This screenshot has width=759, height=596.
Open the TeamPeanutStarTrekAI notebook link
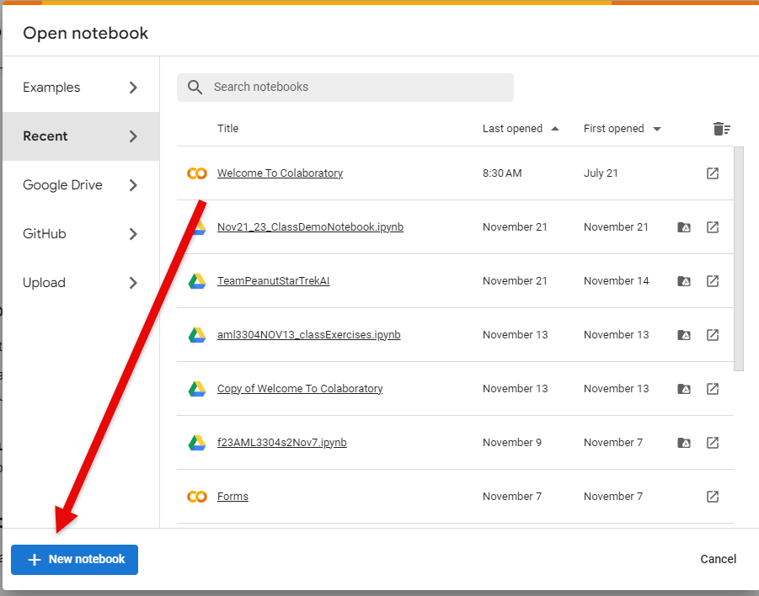[273, 281]
